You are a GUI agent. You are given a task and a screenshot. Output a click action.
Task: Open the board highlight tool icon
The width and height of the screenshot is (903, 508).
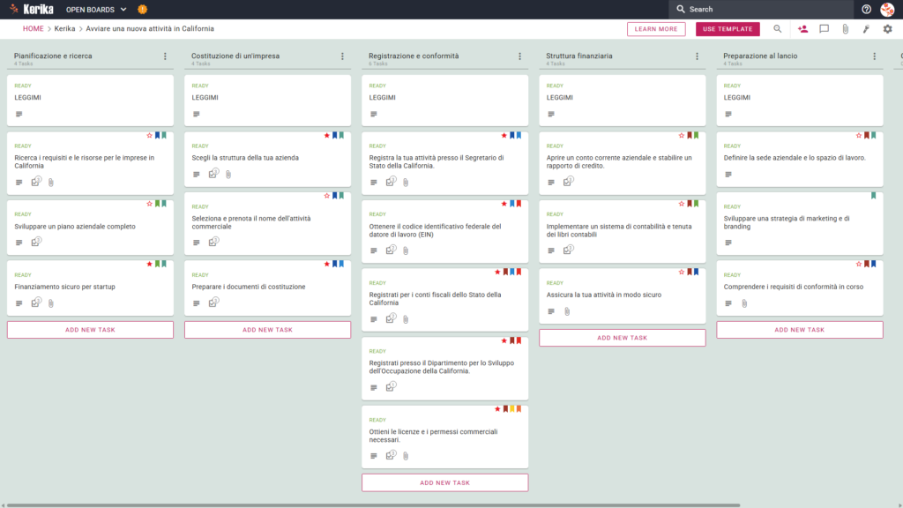click(866, 29)
